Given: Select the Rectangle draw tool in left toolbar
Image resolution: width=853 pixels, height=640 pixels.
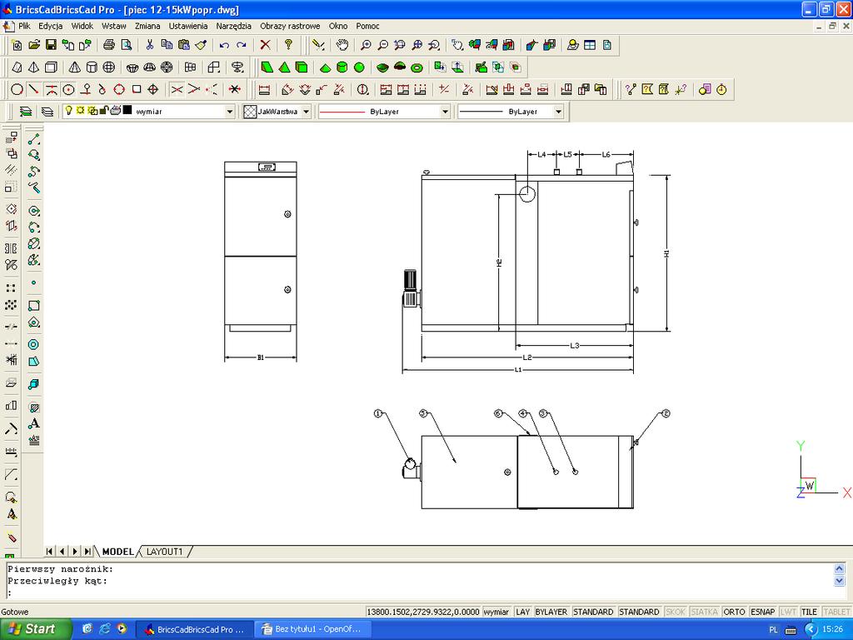Looking at the screenshot, I should point(33,306).
